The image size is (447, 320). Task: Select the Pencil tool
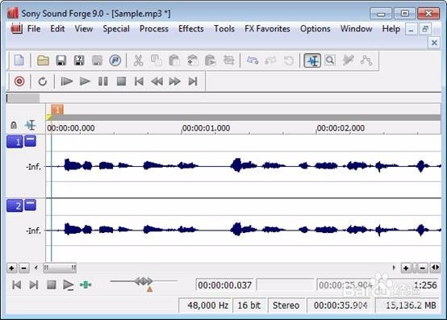coord(348,60)
